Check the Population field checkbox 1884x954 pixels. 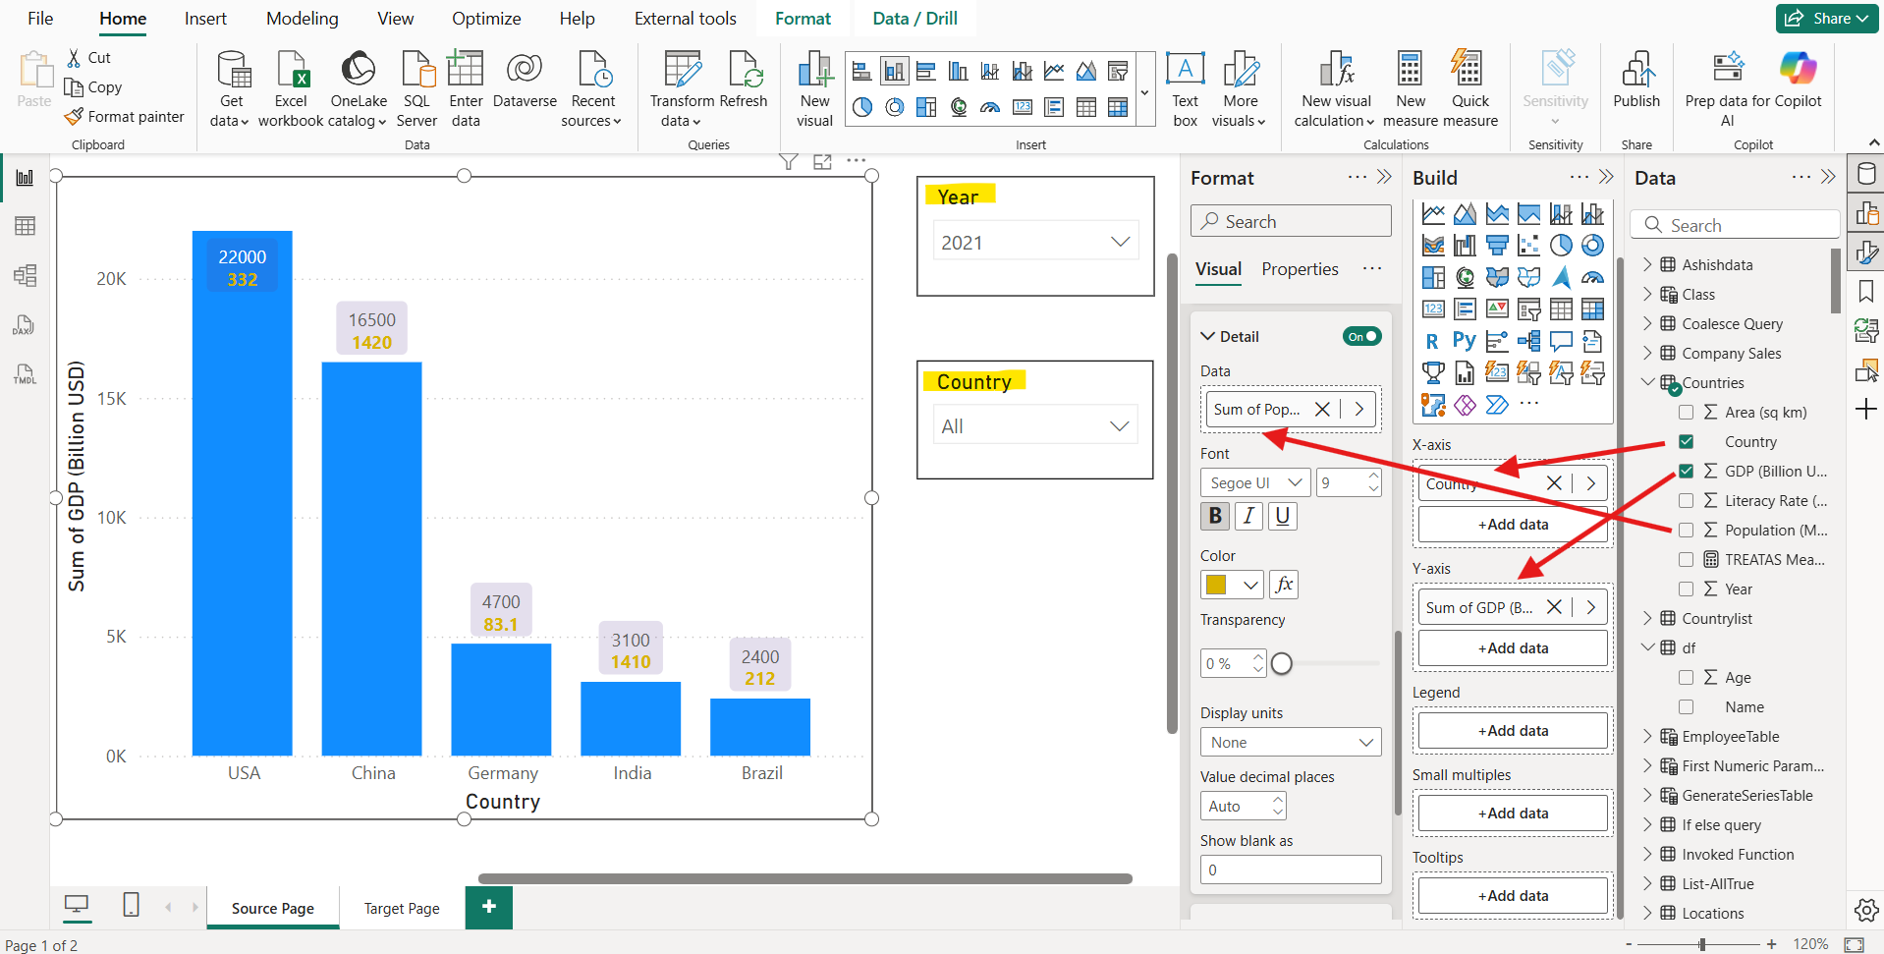pos(1686,531)
